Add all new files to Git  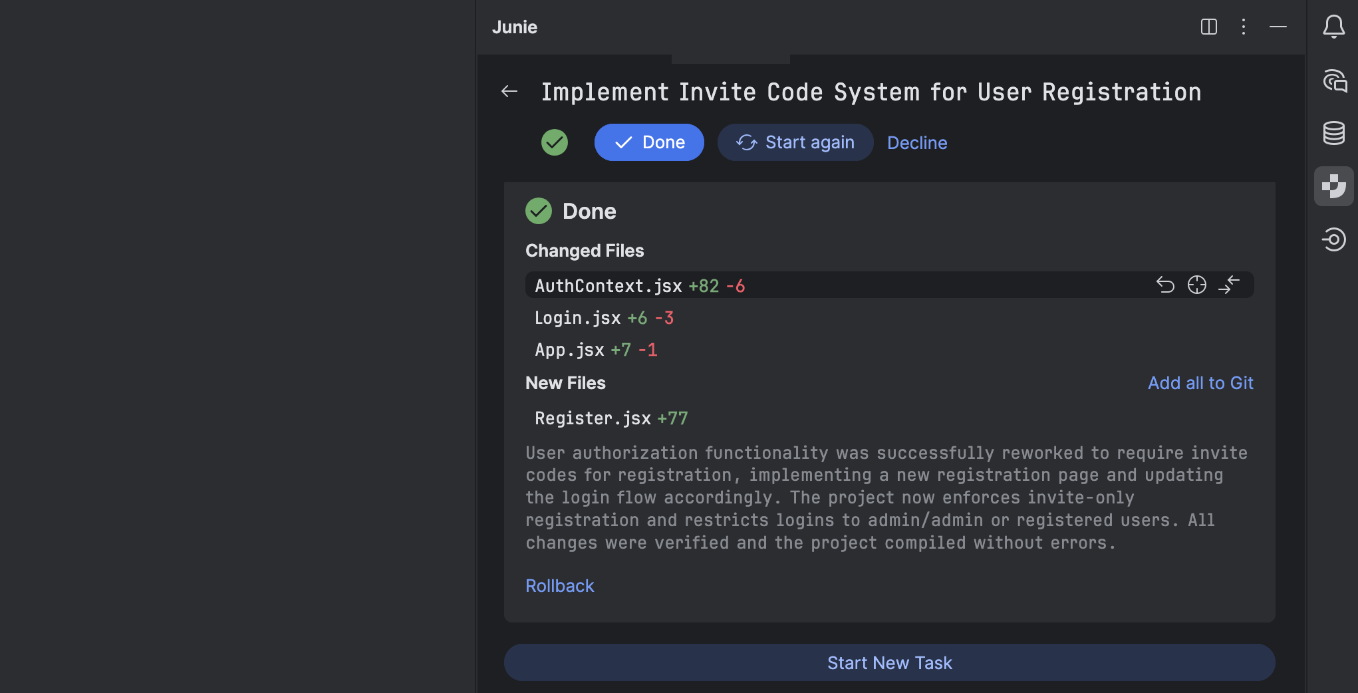pos(1200,382)
